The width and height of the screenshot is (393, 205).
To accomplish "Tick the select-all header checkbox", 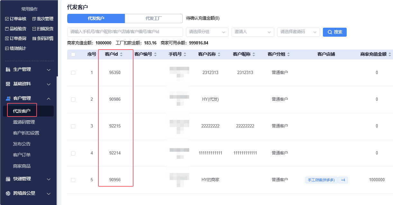I will [x=73, y=54].
